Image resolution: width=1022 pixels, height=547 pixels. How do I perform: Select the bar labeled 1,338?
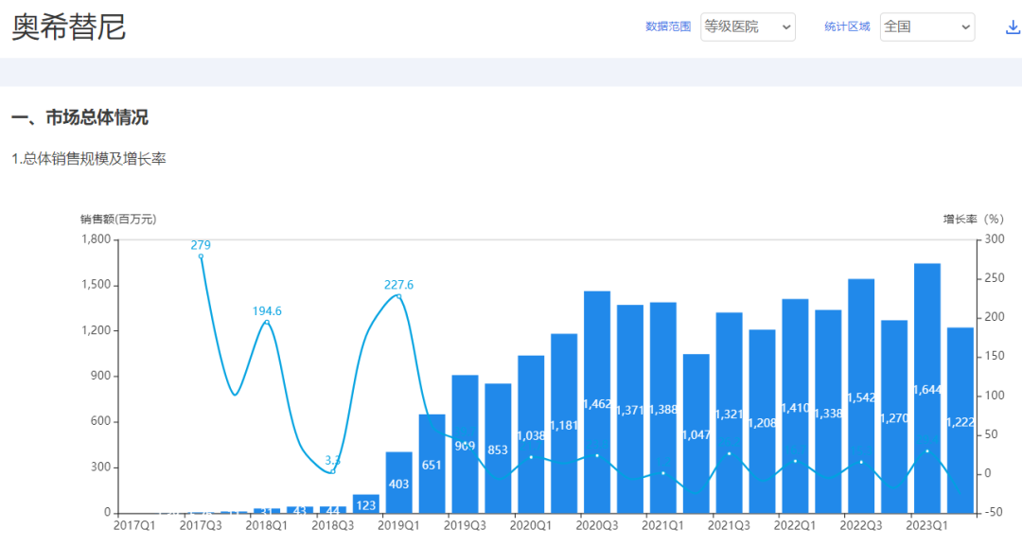click(828, 412)
